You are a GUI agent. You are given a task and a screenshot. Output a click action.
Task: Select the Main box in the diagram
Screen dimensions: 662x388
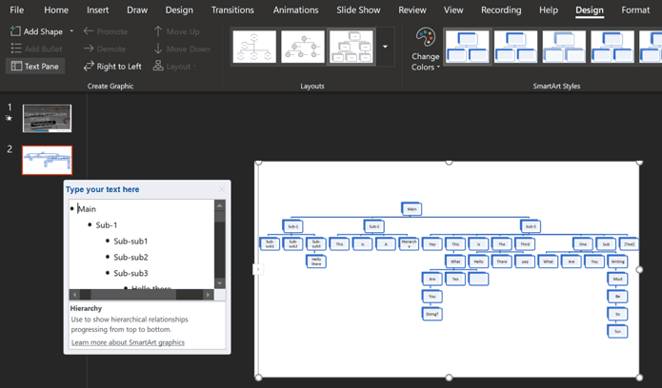(x=411, y=209)
